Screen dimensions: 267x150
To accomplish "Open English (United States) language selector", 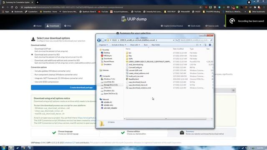I will (171, 26).
